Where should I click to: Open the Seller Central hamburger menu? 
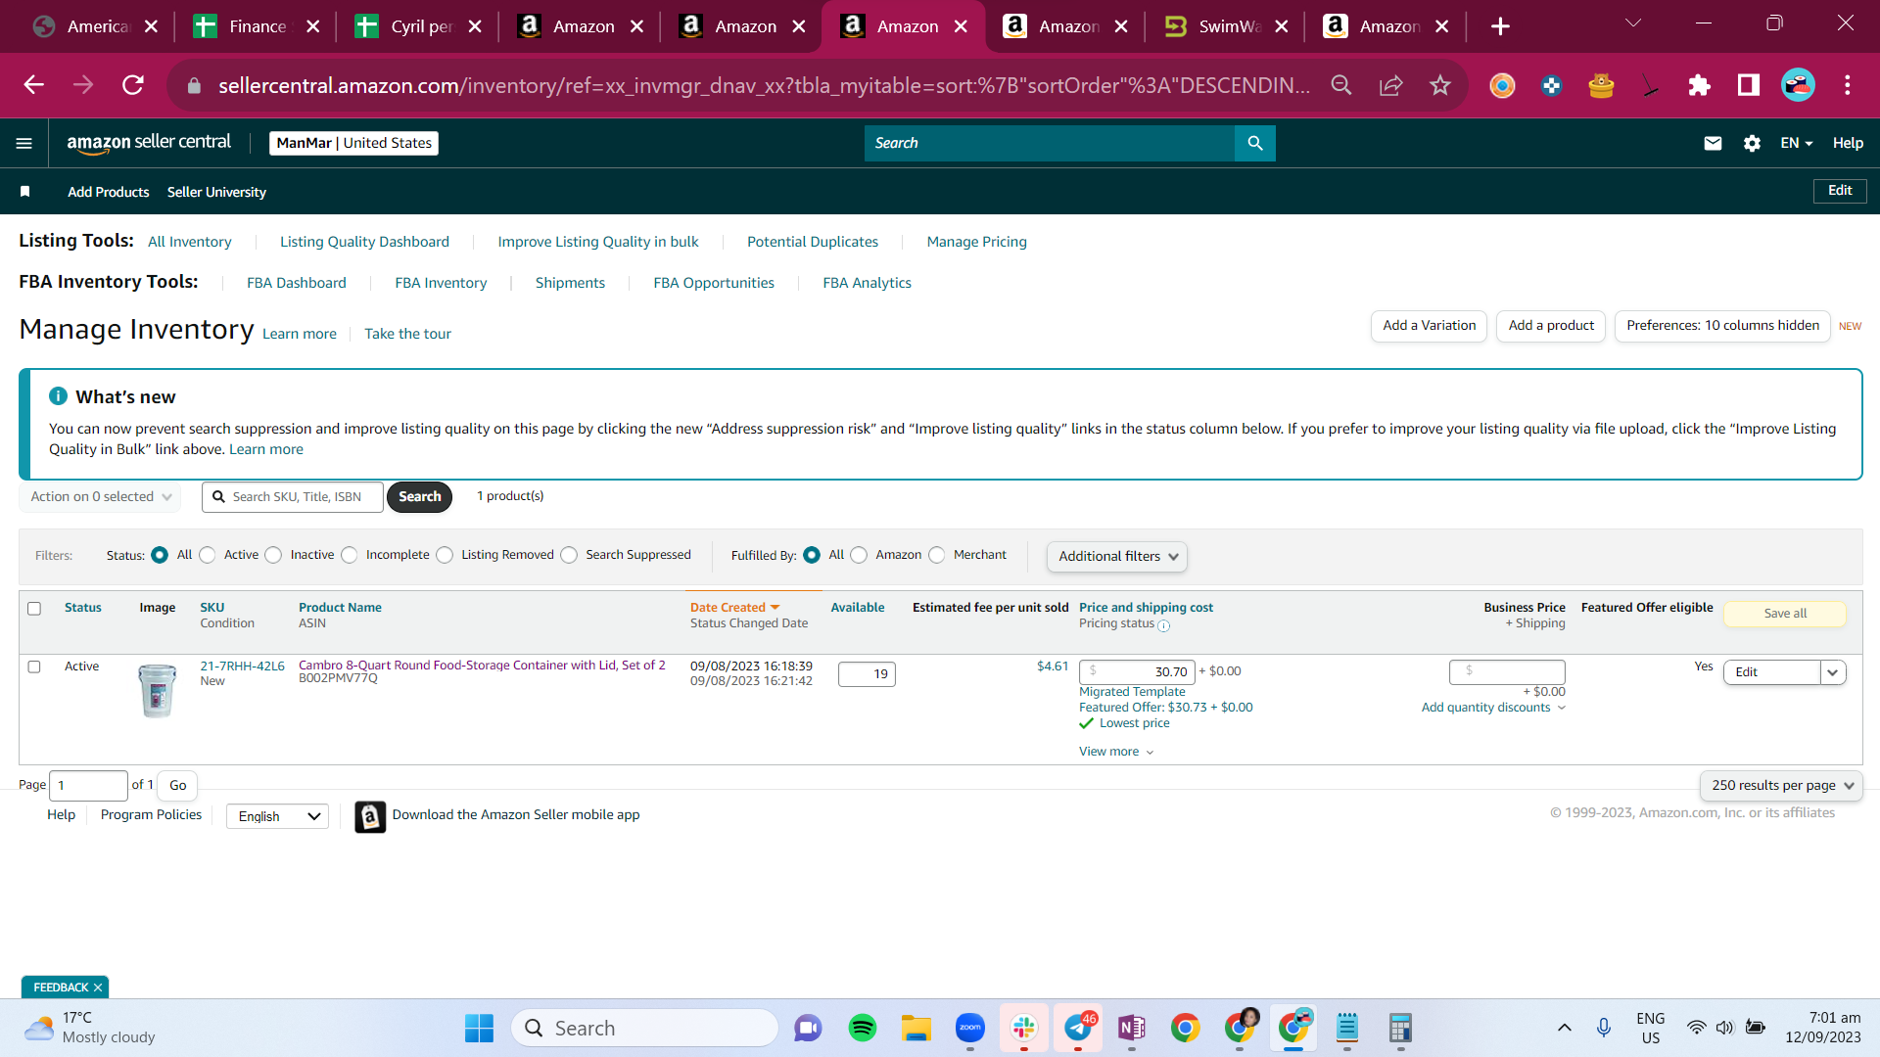[24, 143]
